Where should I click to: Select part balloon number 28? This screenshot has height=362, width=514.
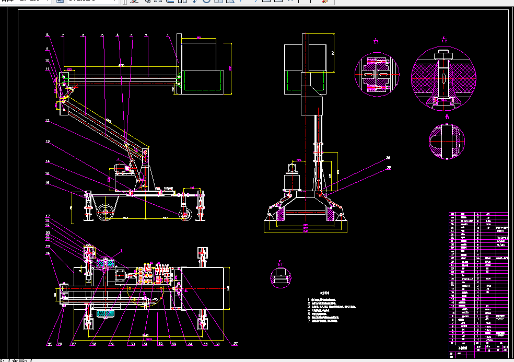pyautogui.click(x=94, y=344)
